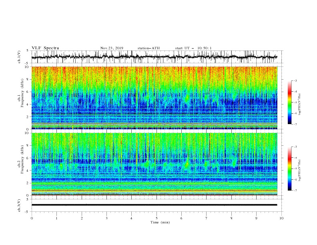317x245 pixels.
Task: Click the ch.2 frequency axis "2" tick label
Action: coord(28,183)
